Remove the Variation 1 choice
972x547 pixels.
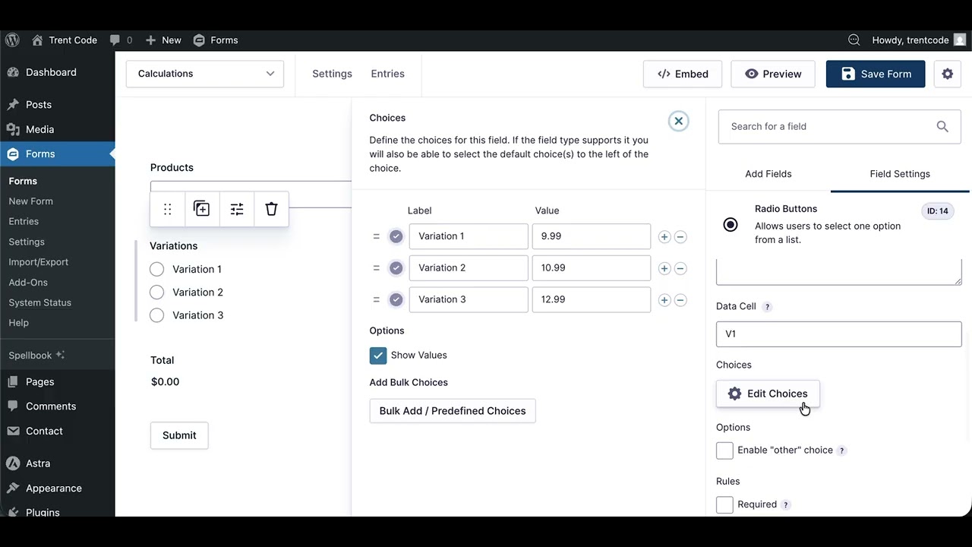[x=680, y=237]
